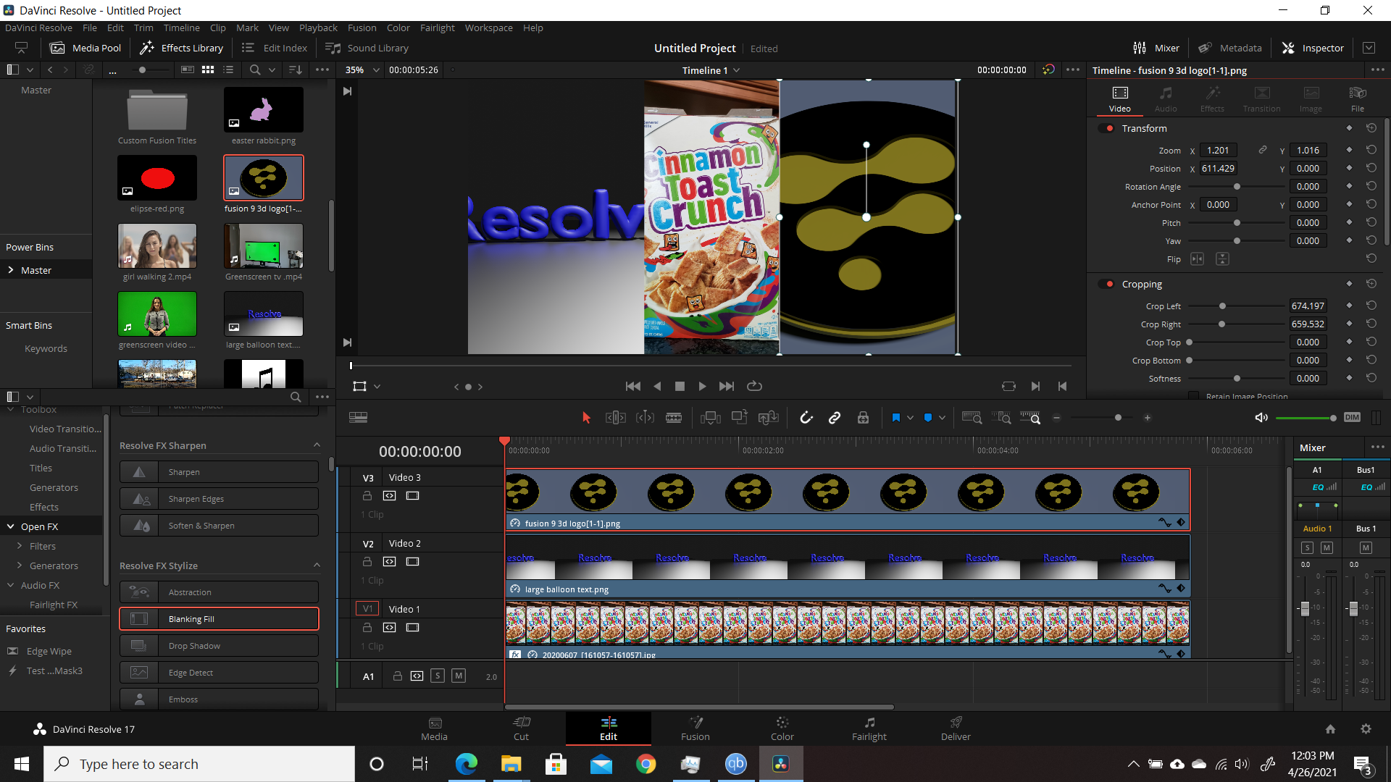
Task: Toggle the Cropping enable switch
Action: (1107, 284)
